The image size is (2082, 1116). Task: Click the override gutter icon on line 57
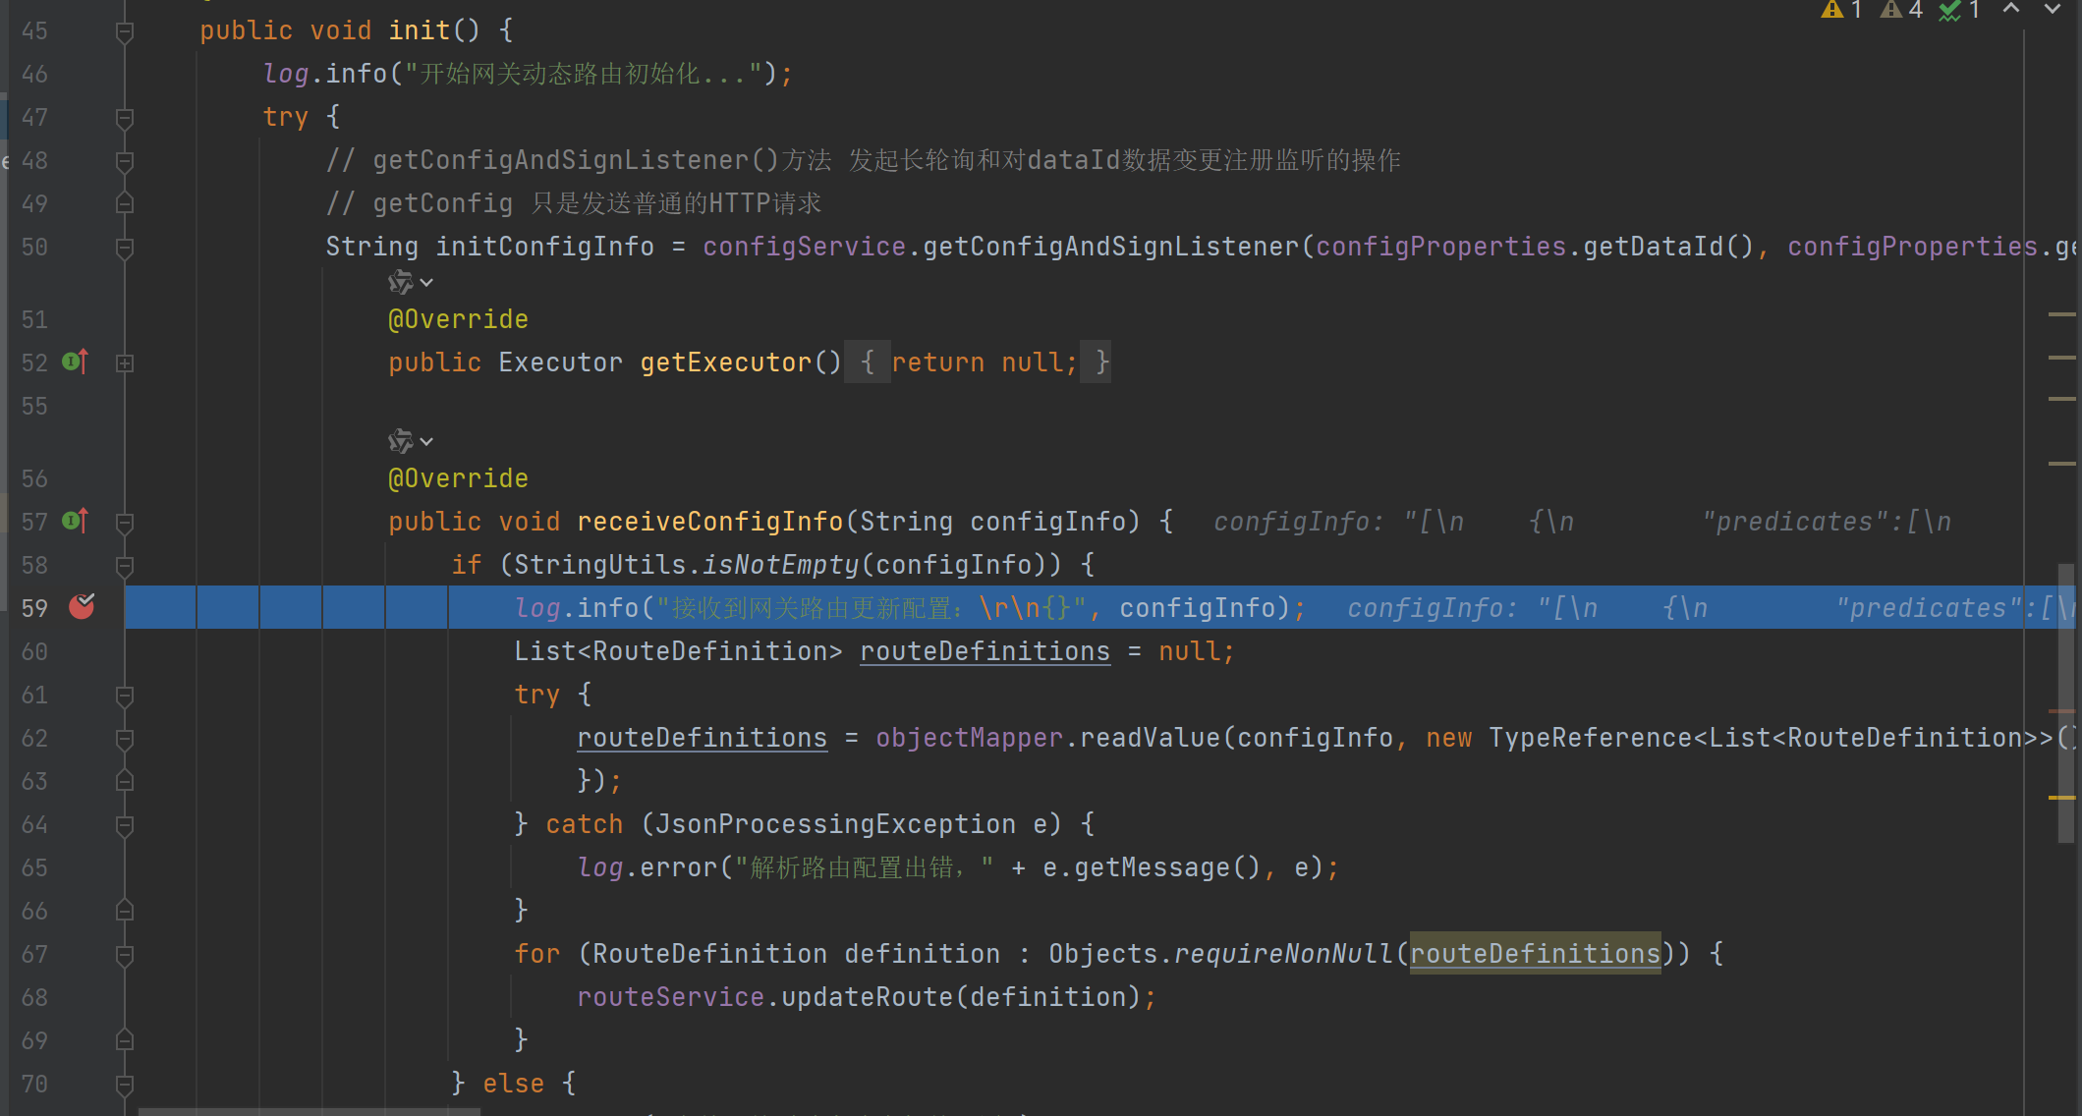(x=76, y=521)
